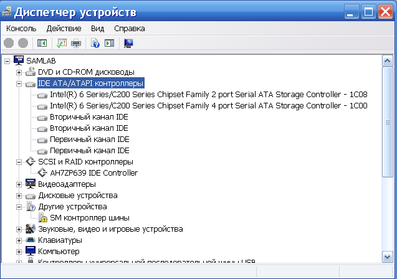The width and height of the screenshot is (397, 279).
Task: Open the Действие menu
Action: pyautogui.click(x=64, y=28)
